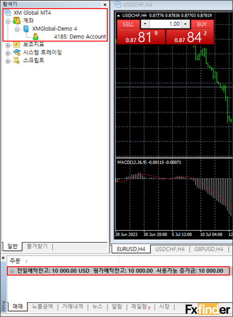
Task: Select the 시스템 트레이딩 tree label
Action: (x=42, y=52)
